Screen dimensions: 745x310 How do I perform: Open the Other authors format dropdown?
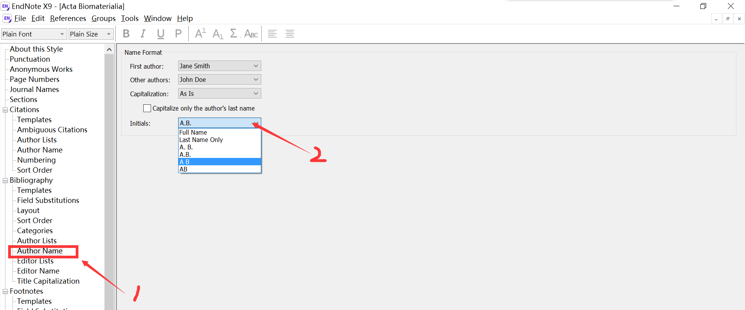click(219, 80)
